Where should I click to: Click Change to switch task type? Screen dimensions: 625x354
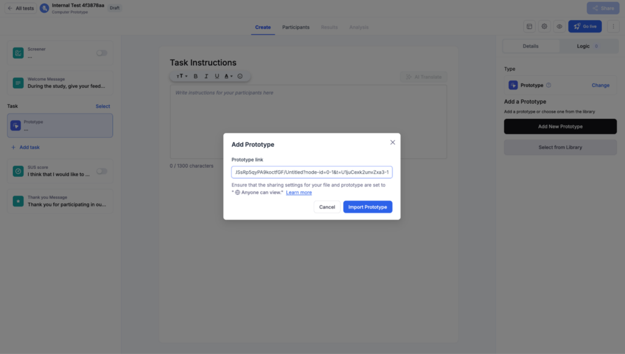601,85
